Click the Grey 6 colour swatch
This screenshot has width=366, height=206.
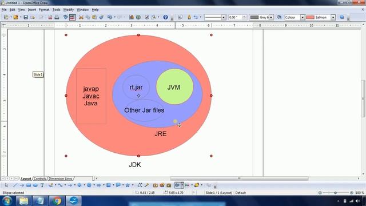pyautogui.click(x=254, y=17)
